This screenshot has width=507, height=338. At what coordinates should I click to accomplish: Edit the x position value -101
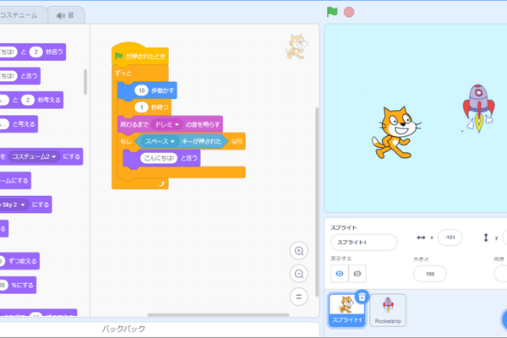pos(450,237)
